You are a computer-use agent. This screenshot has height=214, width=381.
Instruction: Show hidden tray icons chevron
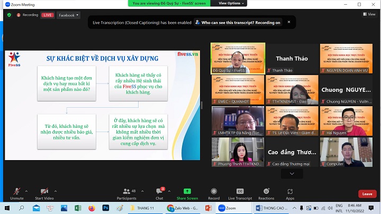[x=294, y=208]
